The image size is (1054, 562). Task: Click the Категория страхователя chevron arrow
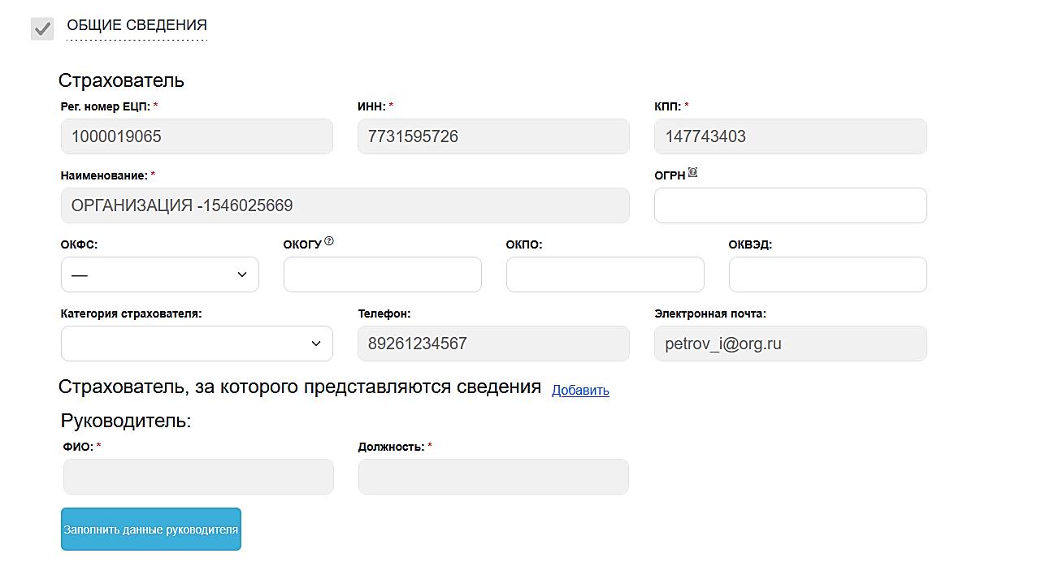coord(316,344)
